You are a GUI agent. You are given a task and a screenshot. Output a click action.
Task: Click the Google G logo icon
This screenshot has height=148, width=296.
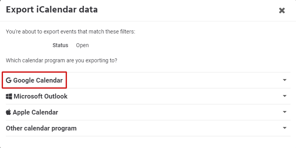9,80
